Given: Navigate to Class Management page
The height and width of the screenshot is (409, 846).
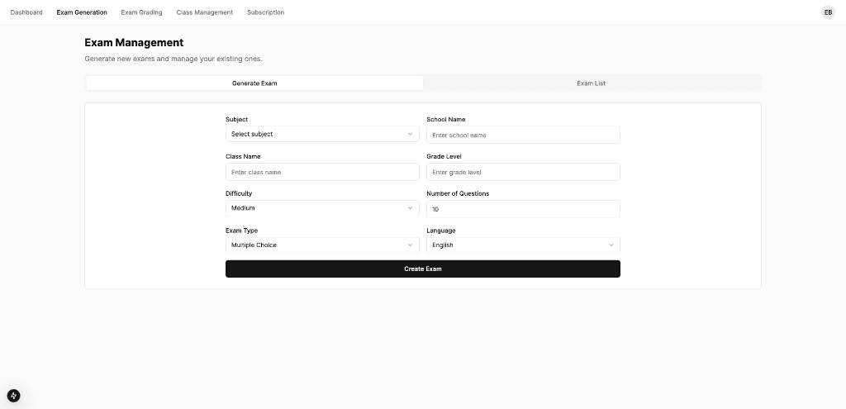Looking at the screenshot, I should pos(204,12).
